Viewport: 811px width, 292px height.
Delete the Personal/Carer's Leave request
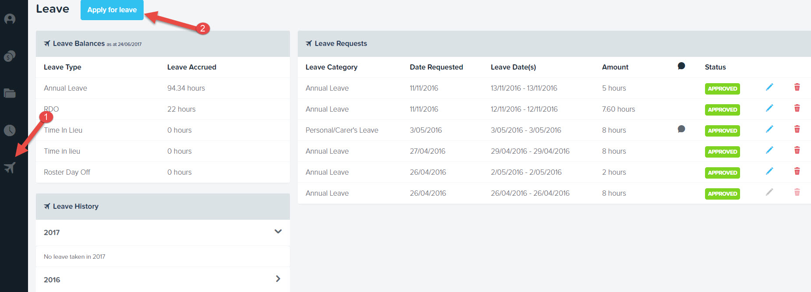[797, 129]
